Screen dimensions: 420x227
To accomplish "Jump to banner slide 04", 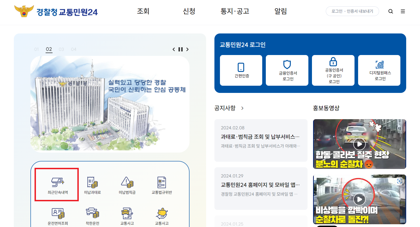I will click(x=73, y=49).
